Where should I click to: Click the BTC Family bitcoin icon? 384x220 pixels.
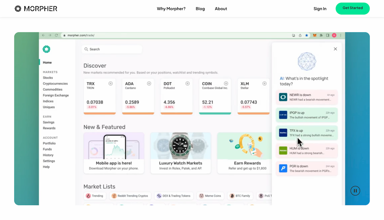tap(232, 196)
